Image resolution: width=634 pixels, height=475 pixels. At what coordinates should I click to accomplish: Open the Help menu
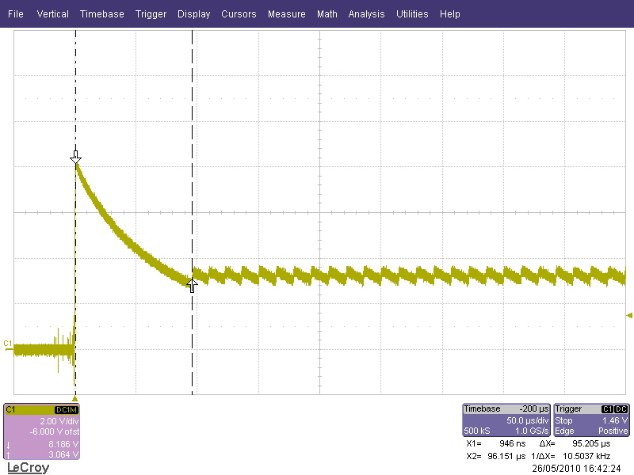(x=450, y=14)
